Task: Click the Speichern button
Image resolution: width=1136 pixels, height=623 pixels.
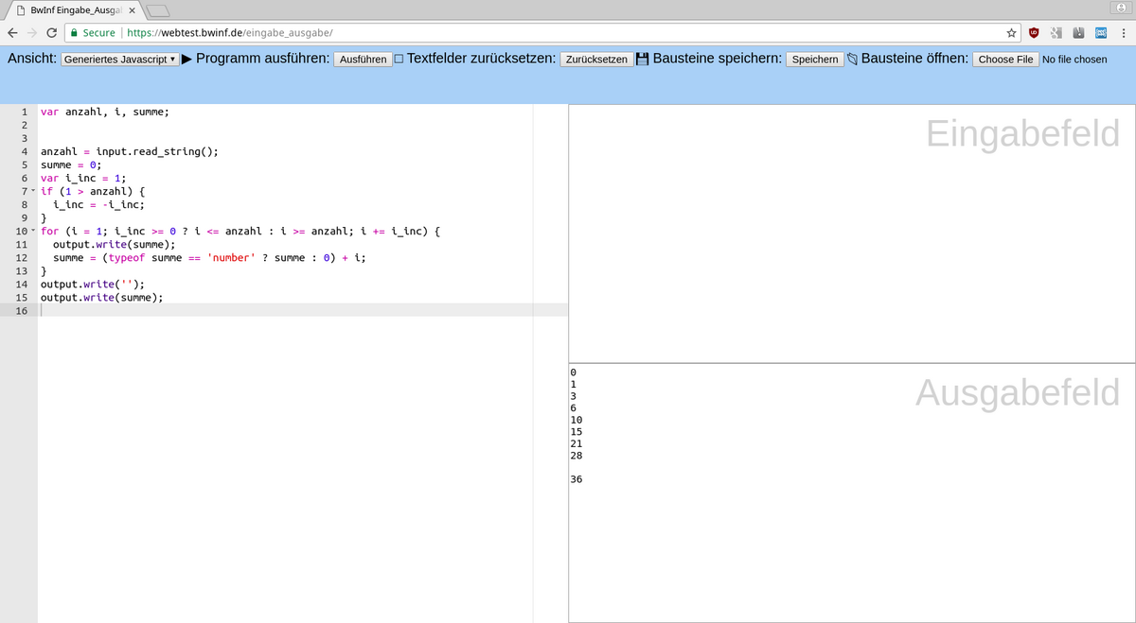Action: coord(815,59)
